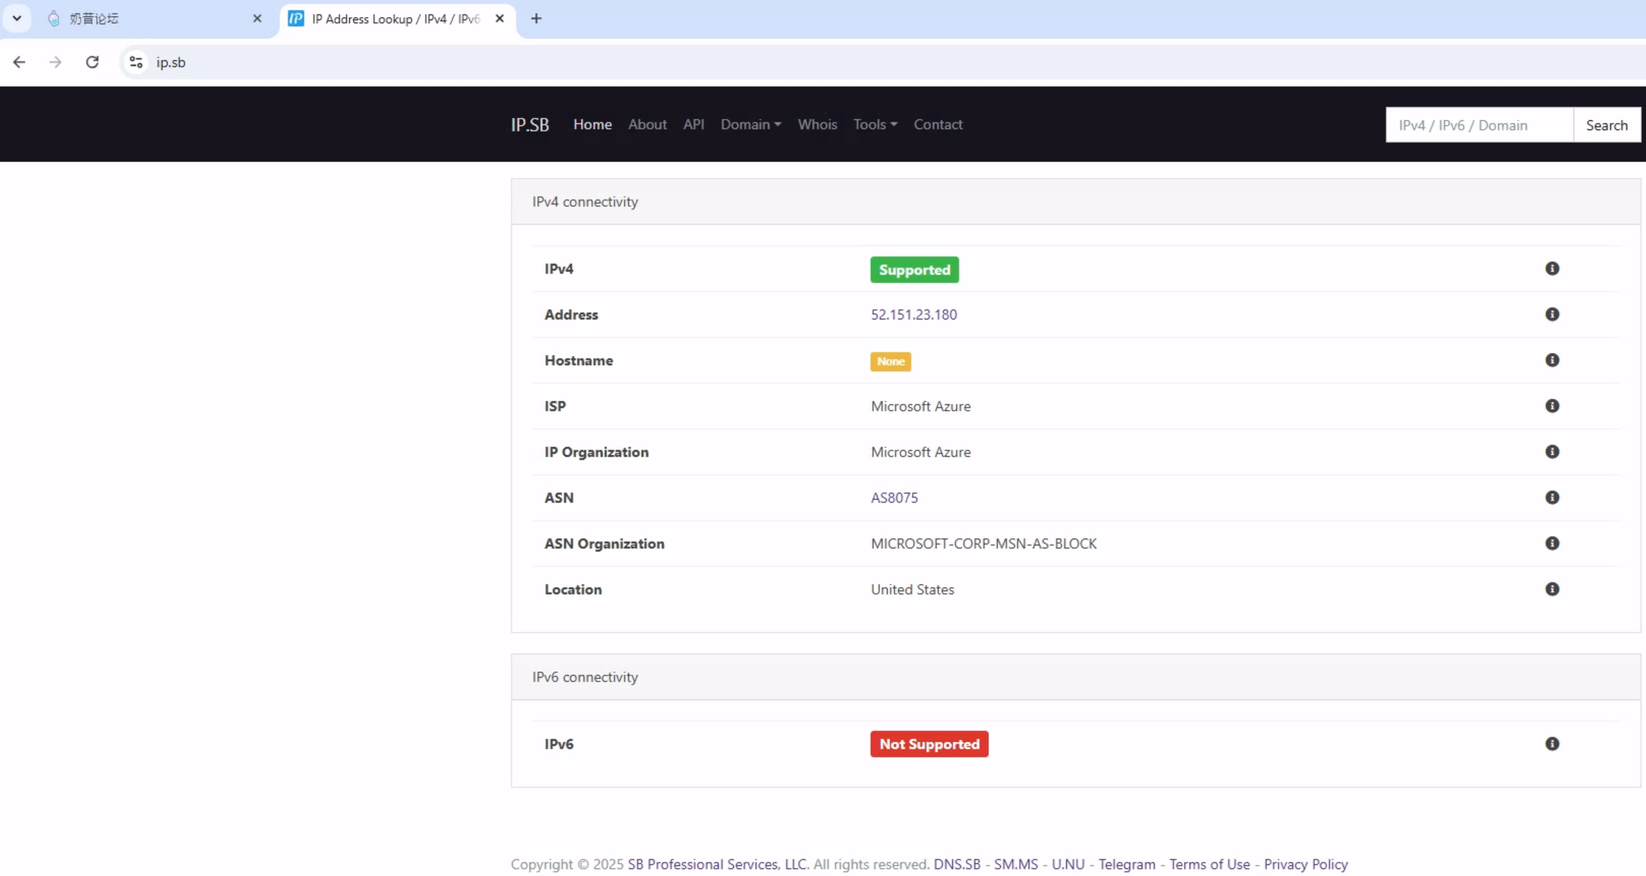The image size is (1646, 876).
Task: Click the info icon in ISP row
Action: coord(1552,406)
